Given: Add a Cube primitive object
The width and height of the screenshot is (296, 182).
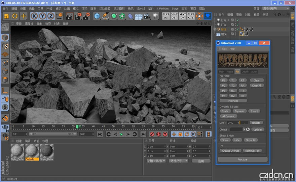Looking at the screenshot, I should pos(97,16).
